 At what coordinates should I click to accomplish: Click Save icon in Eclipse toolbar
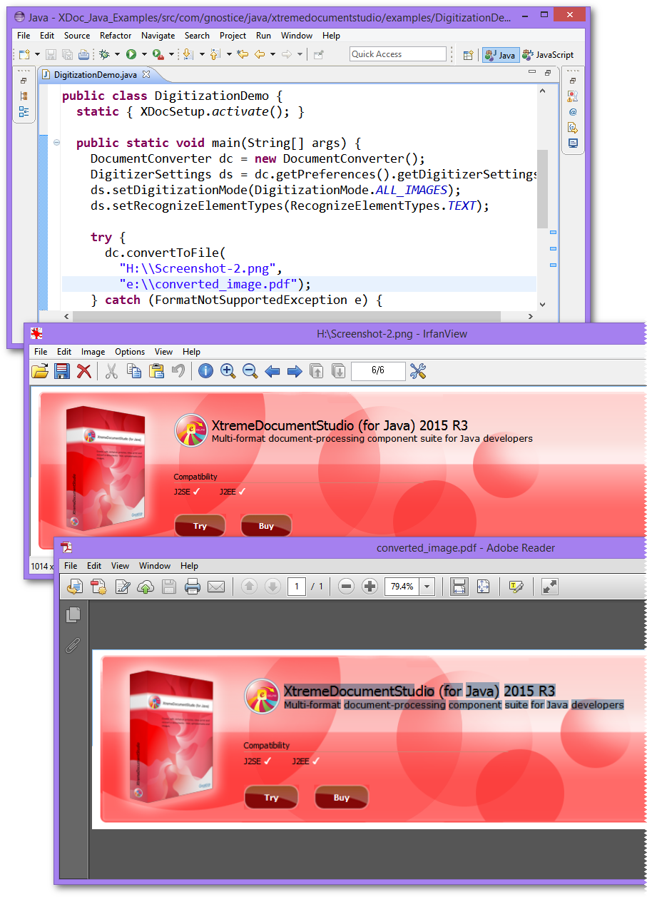pyautogui.click(x=51, y=54)
